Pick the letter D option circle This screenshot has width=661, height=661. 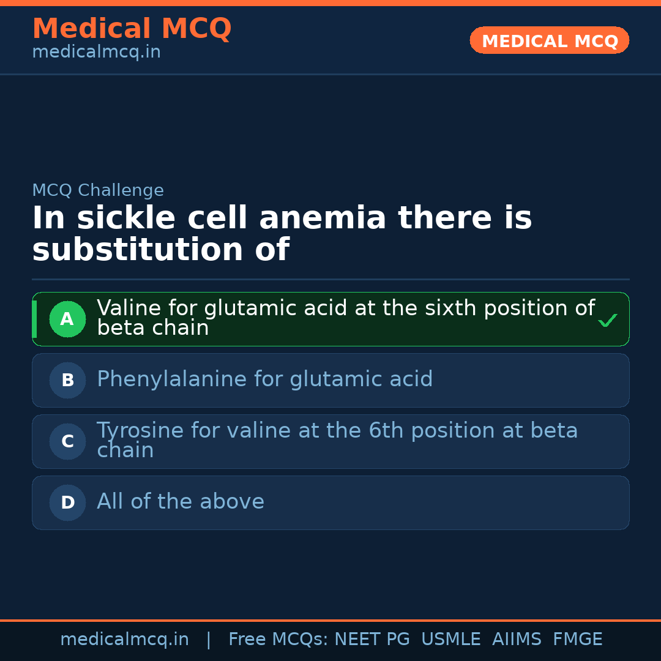tap(67, 502)
